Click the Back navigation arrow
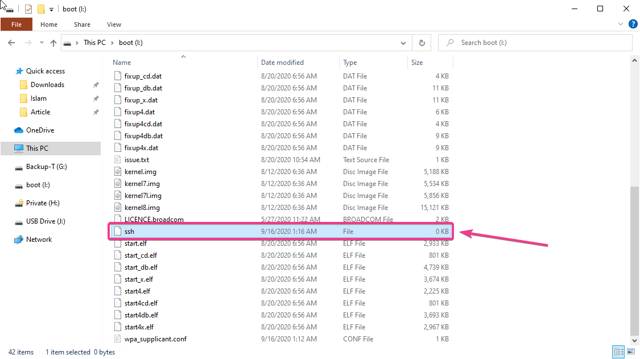This screenshot has width=640, height=359. click(x=11, y=43)
